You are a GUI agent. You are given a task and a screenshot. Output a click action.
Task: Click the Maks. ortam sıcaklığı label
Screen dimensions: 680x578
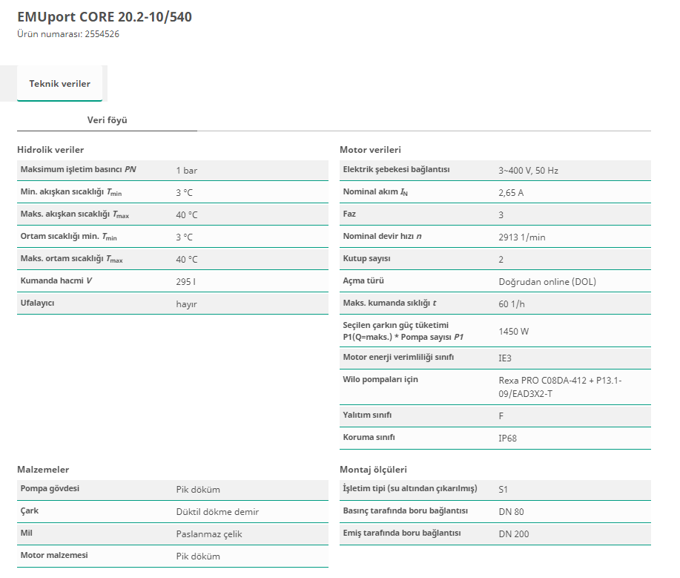click(x=71, y=259)
